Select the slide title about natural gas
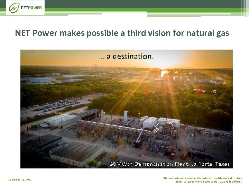Image resolution: width=249 pixels, height=186 pixels. [x=122, y=33]
